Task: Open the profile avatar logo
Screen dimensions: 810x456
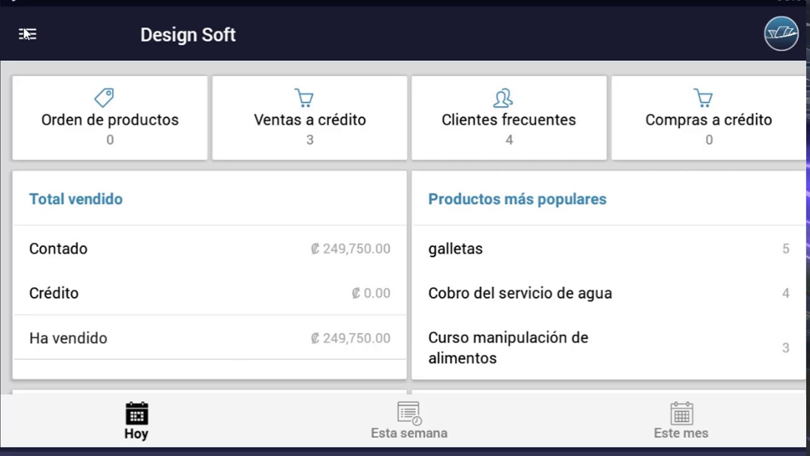Action: (x=781, y=34)
